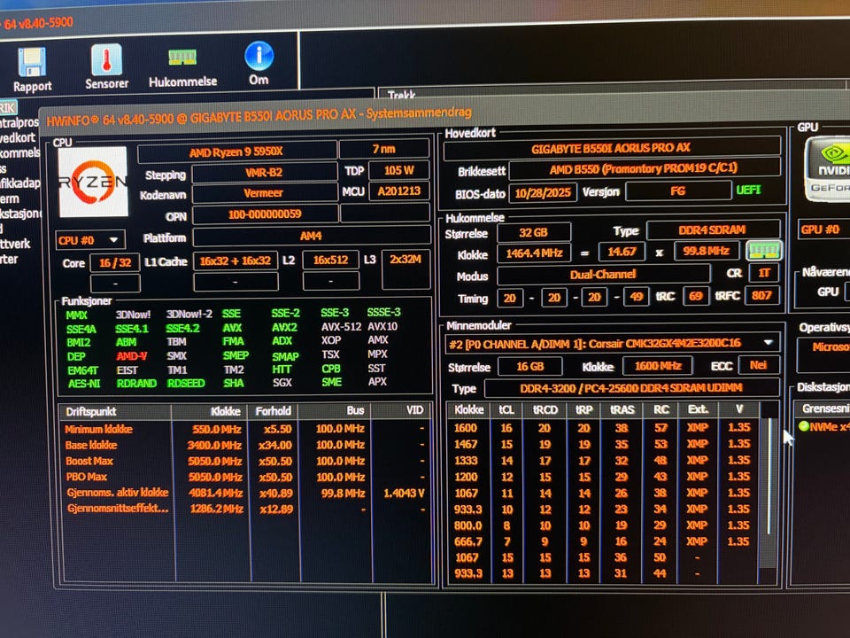Click the Forhold column header
Screen dimensions: 850x638
tap(274, 411)
